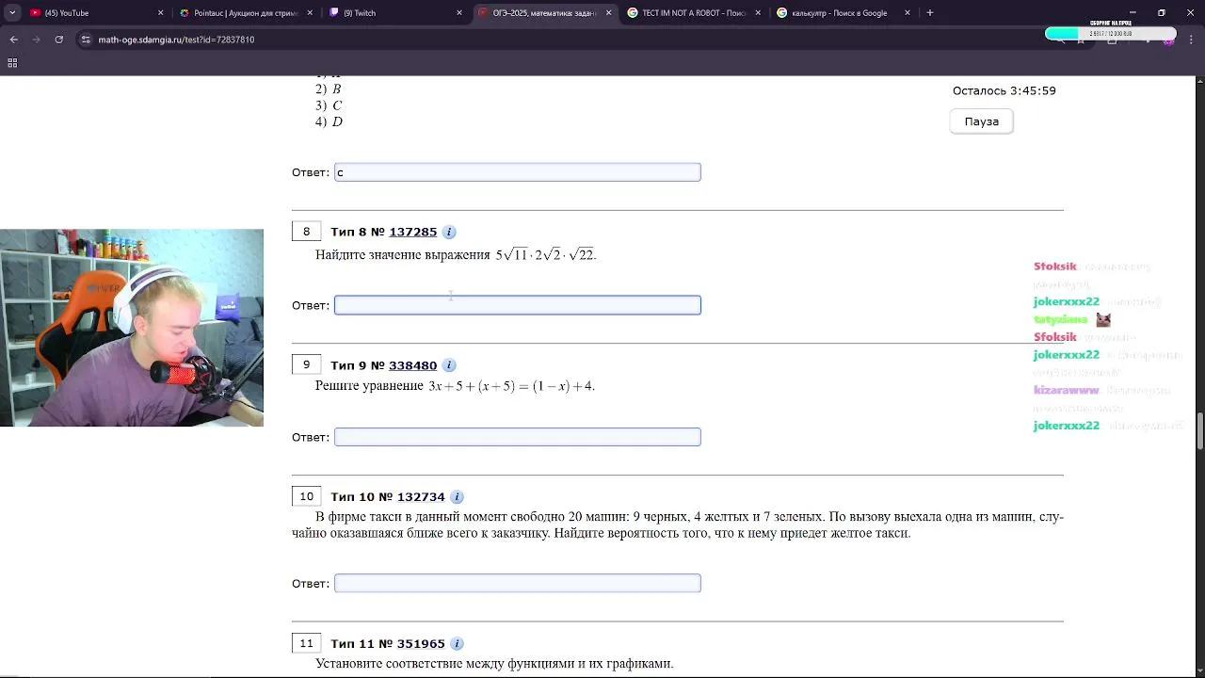The height and width of the screenshot is (678, 1205).
Task: Restore down the browser window
Action: [x=1161, y=13]
